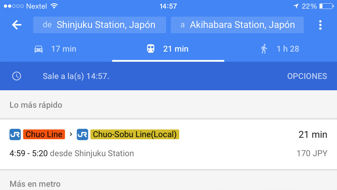Switch to the 1 h 28 walking tab
The image size is (337, 190).
pos(280,49)
